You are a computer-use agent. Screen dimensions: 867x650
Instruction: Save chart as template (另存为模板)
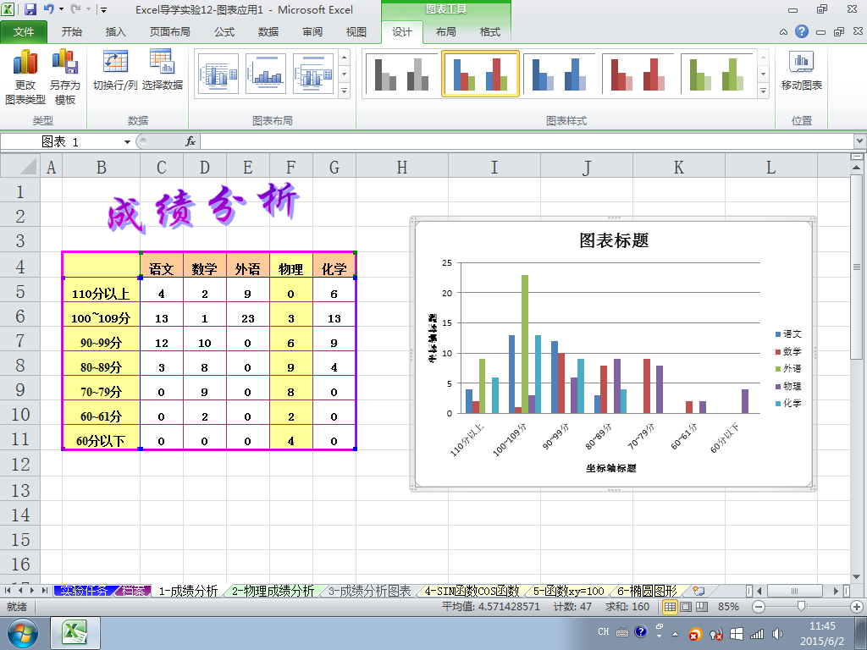[x=64, y=77]
